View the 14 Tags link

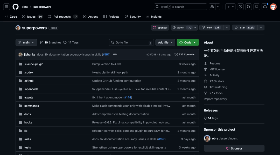coord(71,42)
